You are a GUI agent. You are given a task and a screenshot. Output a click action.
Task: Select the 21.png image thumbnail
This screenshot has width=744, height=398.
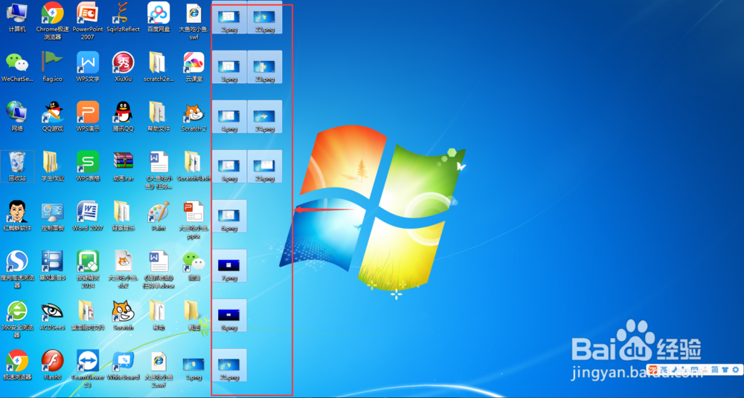click(229, 365)
